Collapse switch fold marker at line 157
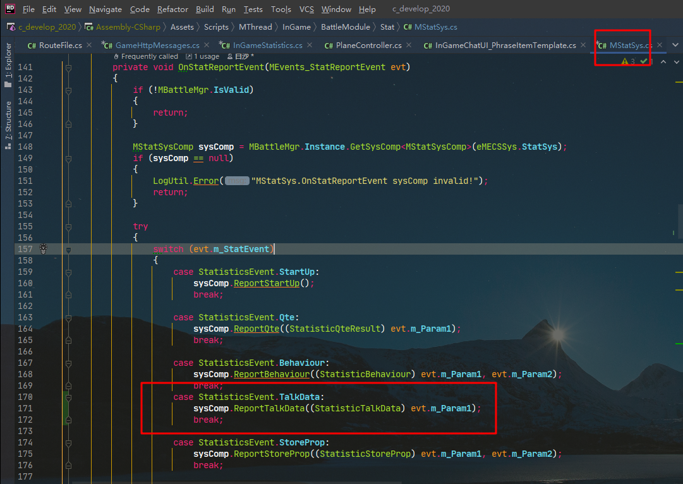683x484 pixels. coord(68,250)
